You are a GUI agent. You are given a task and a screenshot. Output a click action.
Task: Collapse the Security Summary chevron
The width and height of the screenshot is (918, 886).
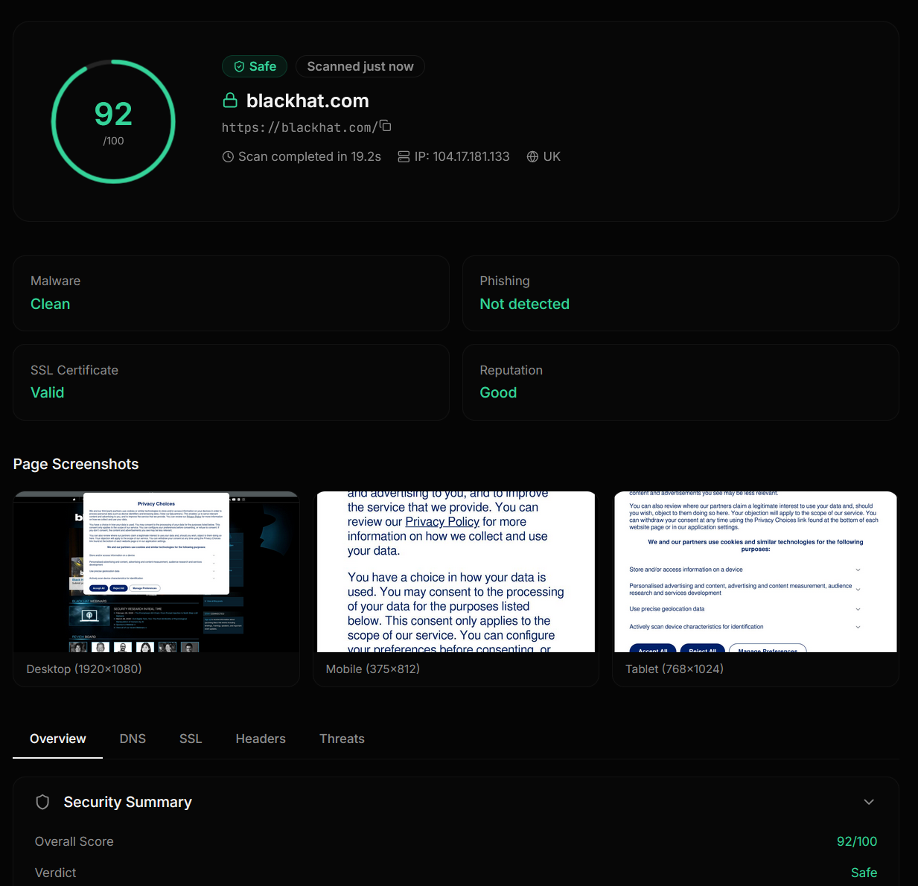(x=868, y=802)
